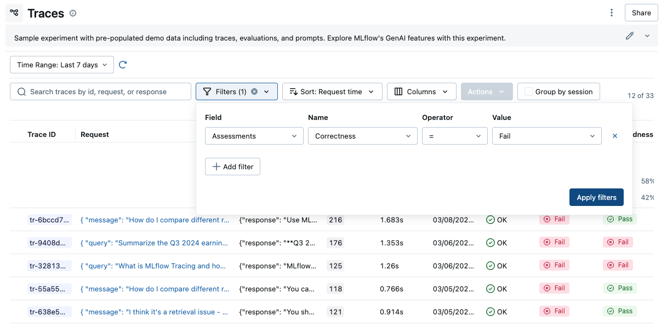
Task: Open the Operator dropdown
Action: [454, 136]
